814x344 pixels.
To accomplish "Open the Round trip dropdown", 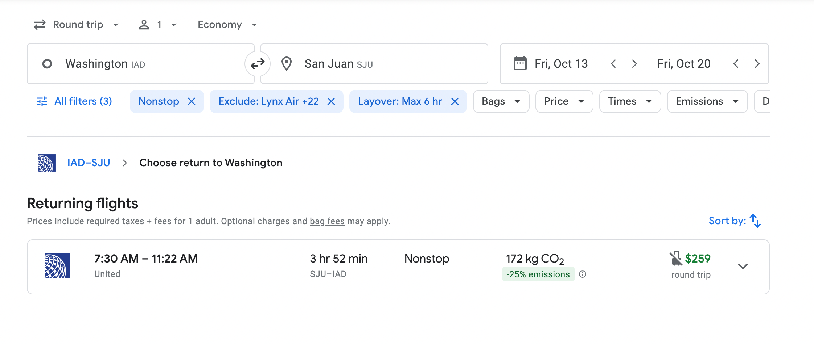I will pos(77,25).
